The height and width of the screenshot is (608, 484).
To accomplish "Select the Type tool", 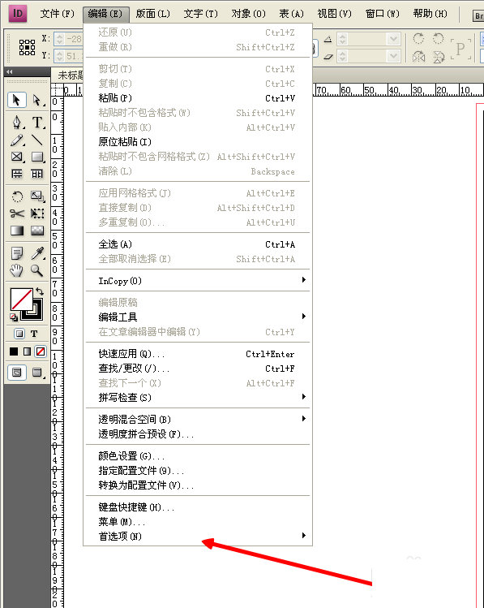I will pyautogui.click(x=37, y=123).
